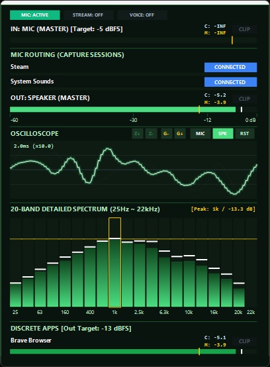Viewport: 270px width, 367px height.
Task: Click the speaker master output level meter
Action: tap(133, 109)
